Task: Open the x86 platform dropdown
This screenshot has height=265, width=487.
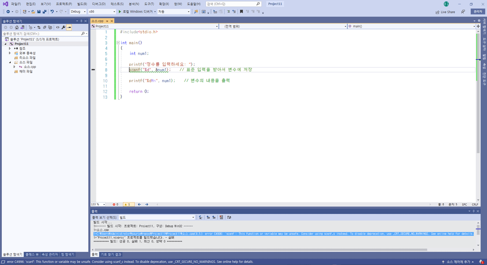Action: pyautogui.click(x=101, y=12)
